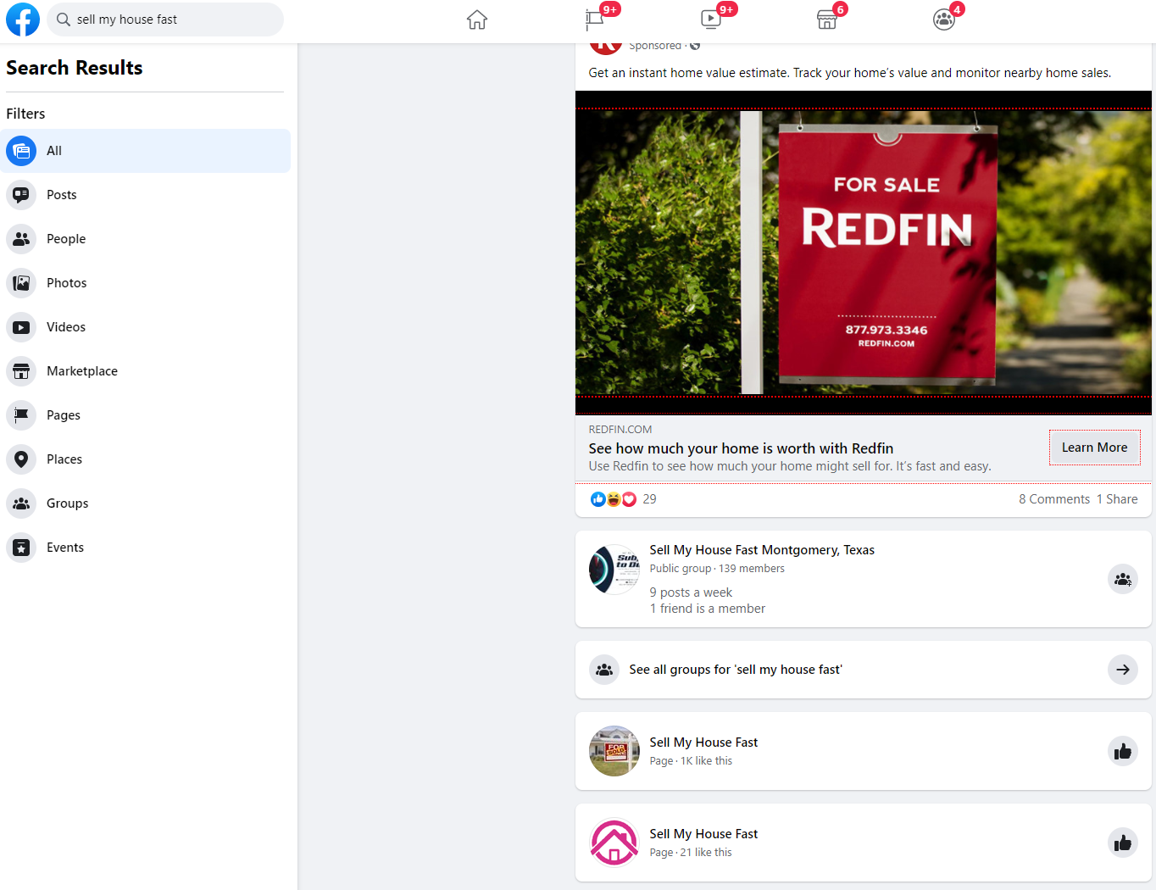Click the Redfin For Sale ad image
This screenshot has width=1156, height=890.
(x=863, y=253)
